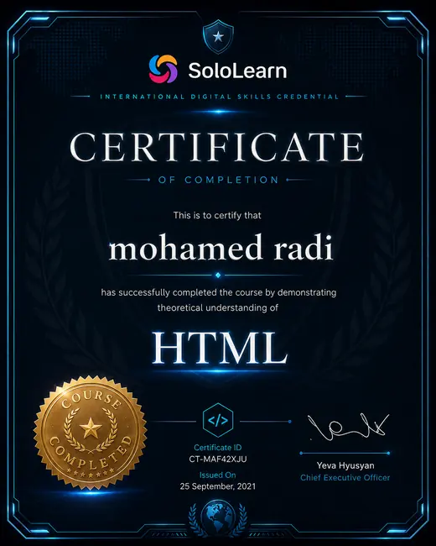Image resolution: width=436 pixels, height=546 pixels.
Task: Click the SoloLearn swirl logo
Action: pyautogui.click(x=163, y=69)
